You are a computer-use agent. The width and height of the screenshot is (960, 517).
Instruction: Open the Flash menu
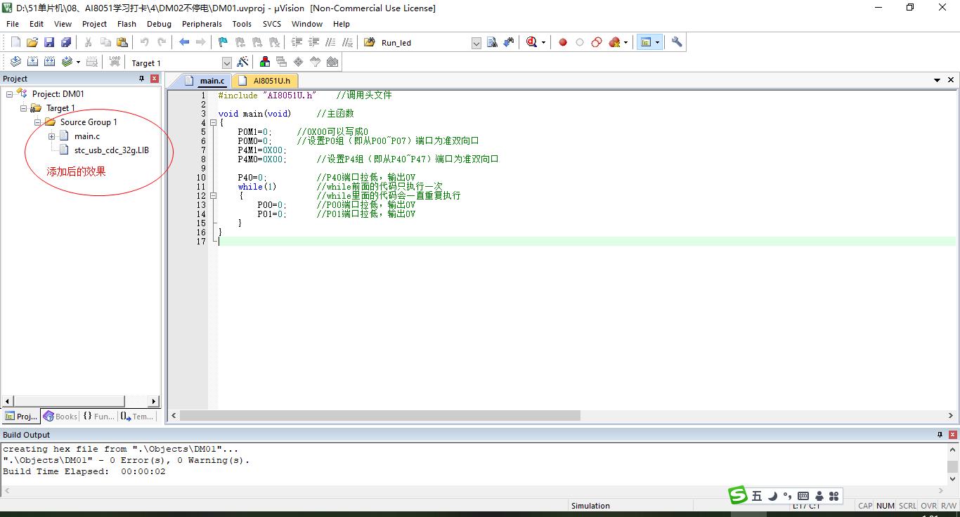[x=127, y=24]
